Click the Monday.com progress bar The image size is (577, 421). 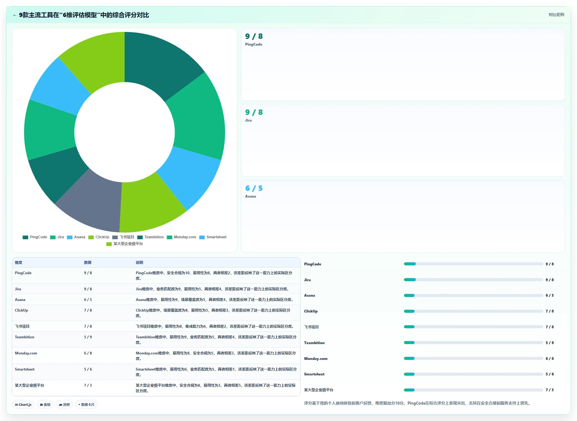(x=473, y=358)
